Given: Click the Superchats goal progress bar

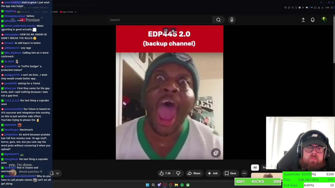Looking at the screenshot, I should click(x=309, y=174).
